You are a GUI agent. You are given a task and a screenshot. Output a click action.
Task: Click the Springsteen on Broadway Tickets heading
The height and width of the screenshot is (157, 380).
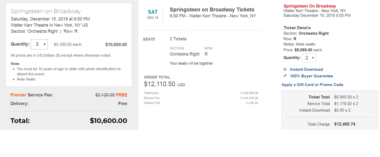pyautogui.click(x=212, y=10)
